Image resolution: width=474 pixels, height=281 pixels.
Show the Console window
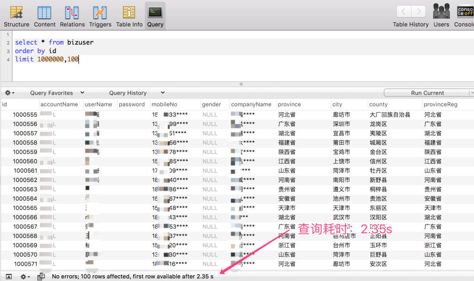click(x=464, y=16)
